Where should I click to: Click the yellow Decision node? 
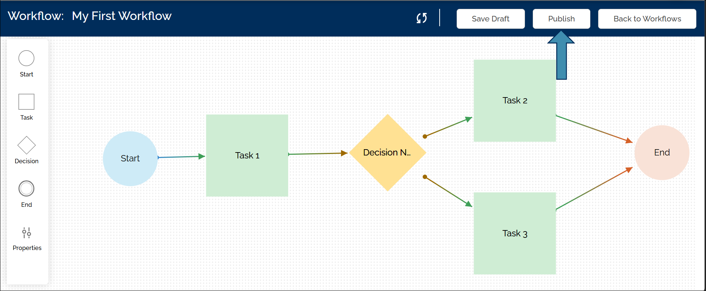388,153
